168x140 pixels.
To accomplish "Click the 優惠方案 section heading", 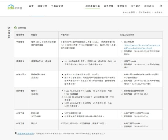I will 22,28.
